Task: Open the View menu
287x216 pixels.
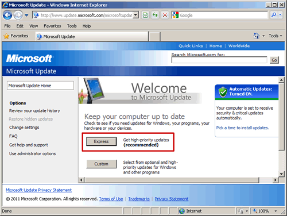Action: click(x=33, y=26)
